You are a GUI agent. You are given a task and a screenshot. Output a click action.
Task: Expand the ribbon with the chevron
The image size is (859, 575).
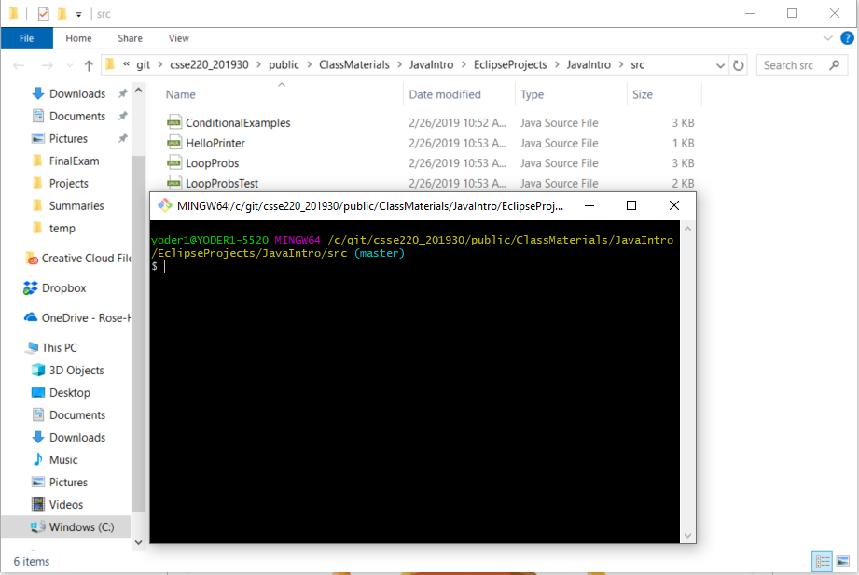click(x=826, y=38)
